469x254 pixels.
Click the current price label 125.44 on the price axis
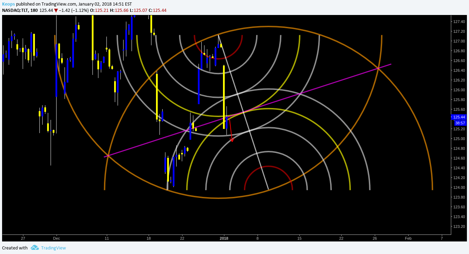point(459,117)
